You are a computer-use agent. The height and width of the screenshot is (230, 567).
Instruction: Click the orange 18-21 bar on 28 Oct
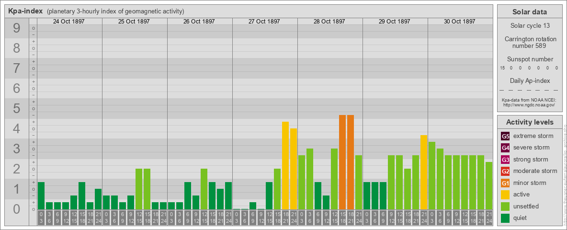coord(351,162)
